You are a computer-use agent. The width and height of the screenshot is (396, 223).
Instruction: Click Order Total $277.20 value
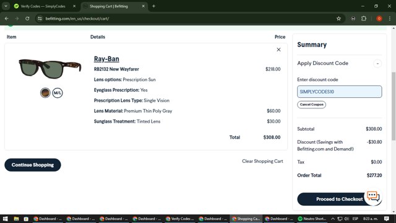pos(374,175)
